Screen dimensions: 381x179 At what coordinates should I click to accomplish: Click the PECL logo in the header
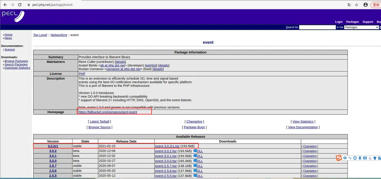(13, 16)
